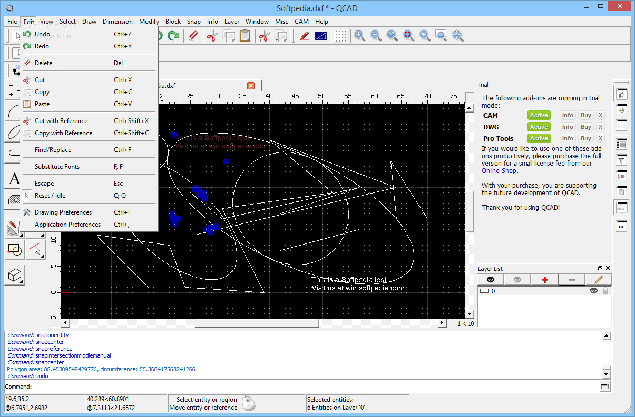Toggle CAM add-on Active button
The height and width of the screenshot is (417, 635).
(539, 115)
